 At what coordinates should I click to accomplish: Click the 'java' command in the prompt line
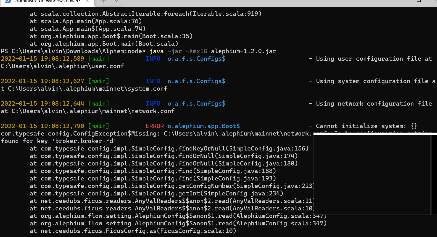point(157,51)
